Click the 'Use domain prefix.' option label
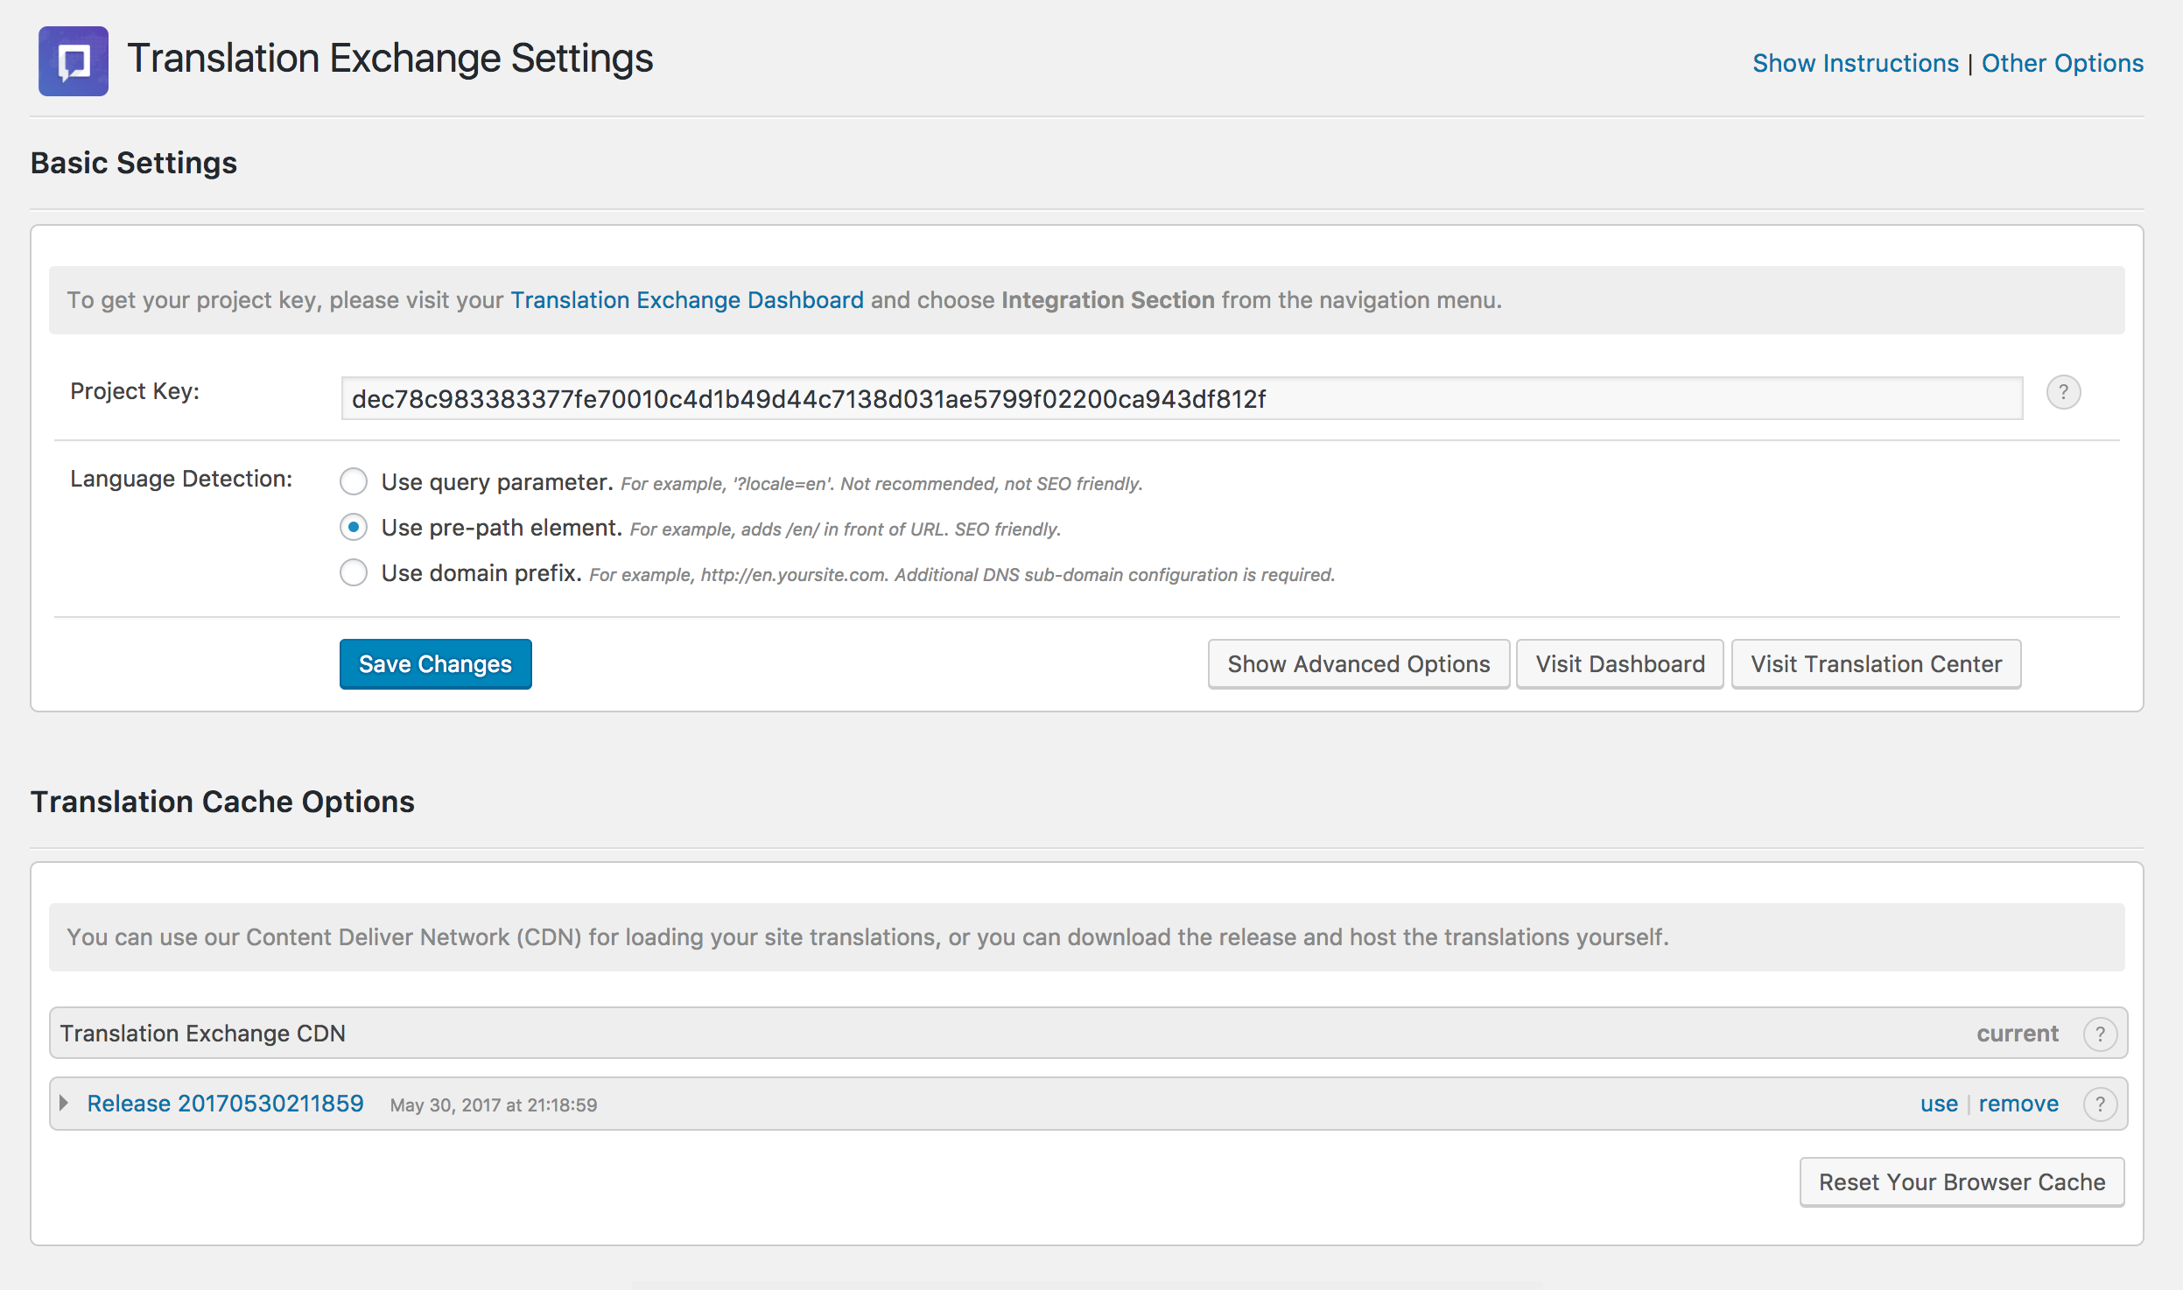This screenshot has height=1290, width=2183. [481, 573]
